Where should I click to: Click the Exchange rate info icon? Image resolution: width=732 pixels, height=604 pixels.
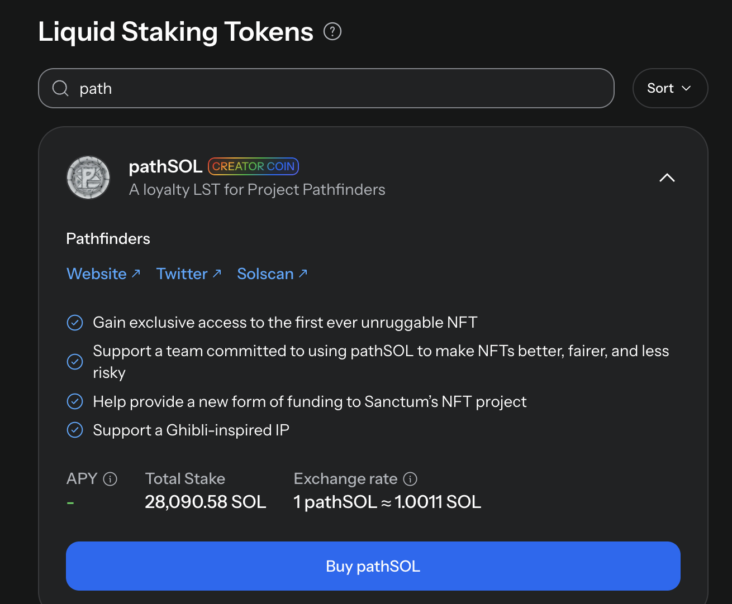410,479
